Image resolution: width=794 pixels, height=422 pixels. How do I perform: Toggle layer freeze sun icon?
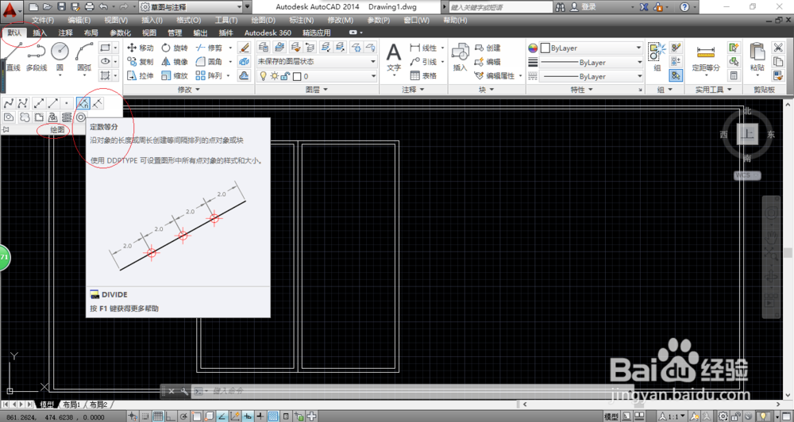click(x=274, y=76)
